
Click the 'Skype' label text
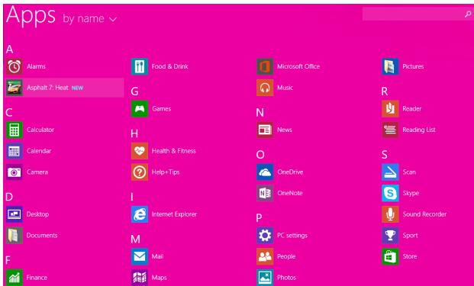[x=411, y=193]
